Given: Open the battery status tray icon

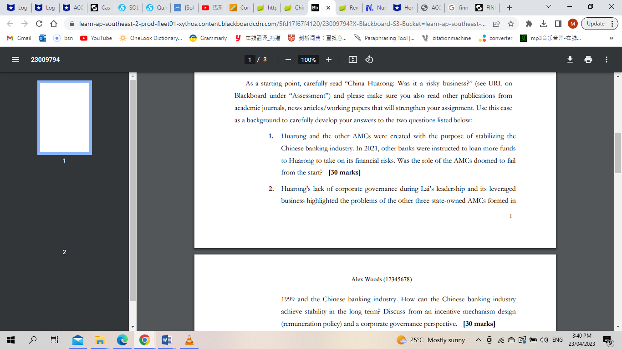Looking at the screenshot, I should [533, 340].
